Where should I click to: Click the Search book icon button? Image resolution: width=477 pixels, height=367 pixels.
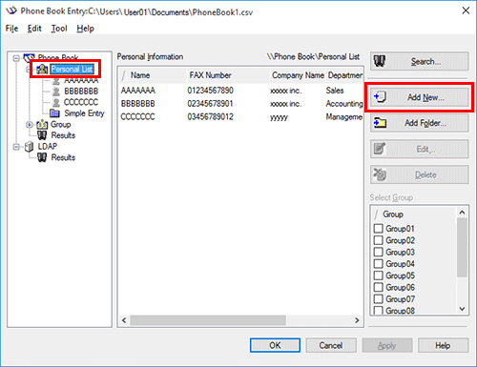click(380, 61)
